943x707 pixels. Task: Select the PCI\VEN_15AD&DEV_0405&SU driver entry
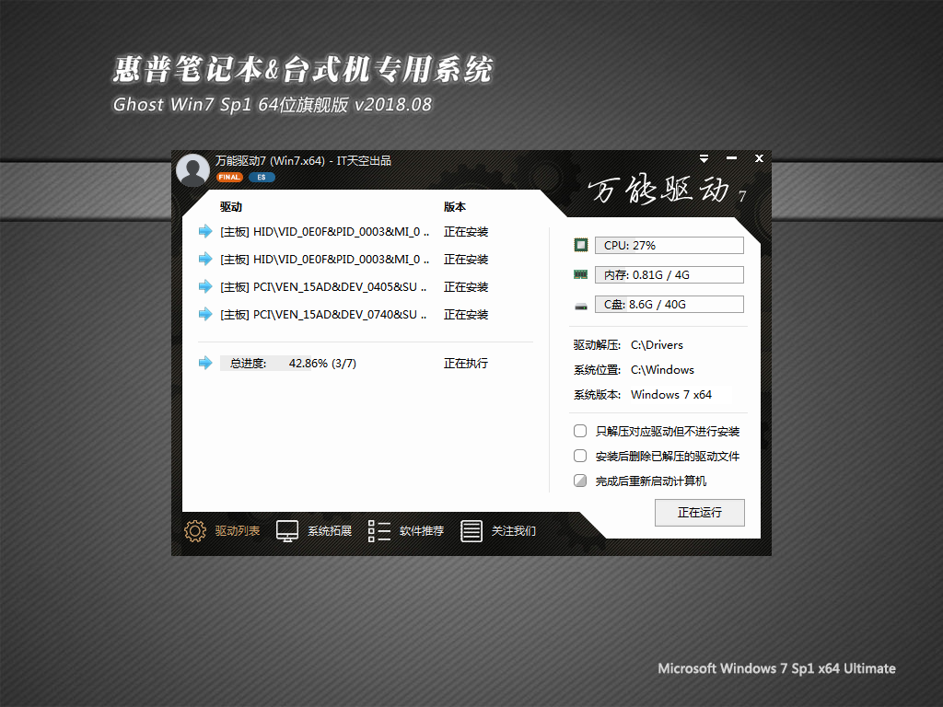click(x=323, y=287)
